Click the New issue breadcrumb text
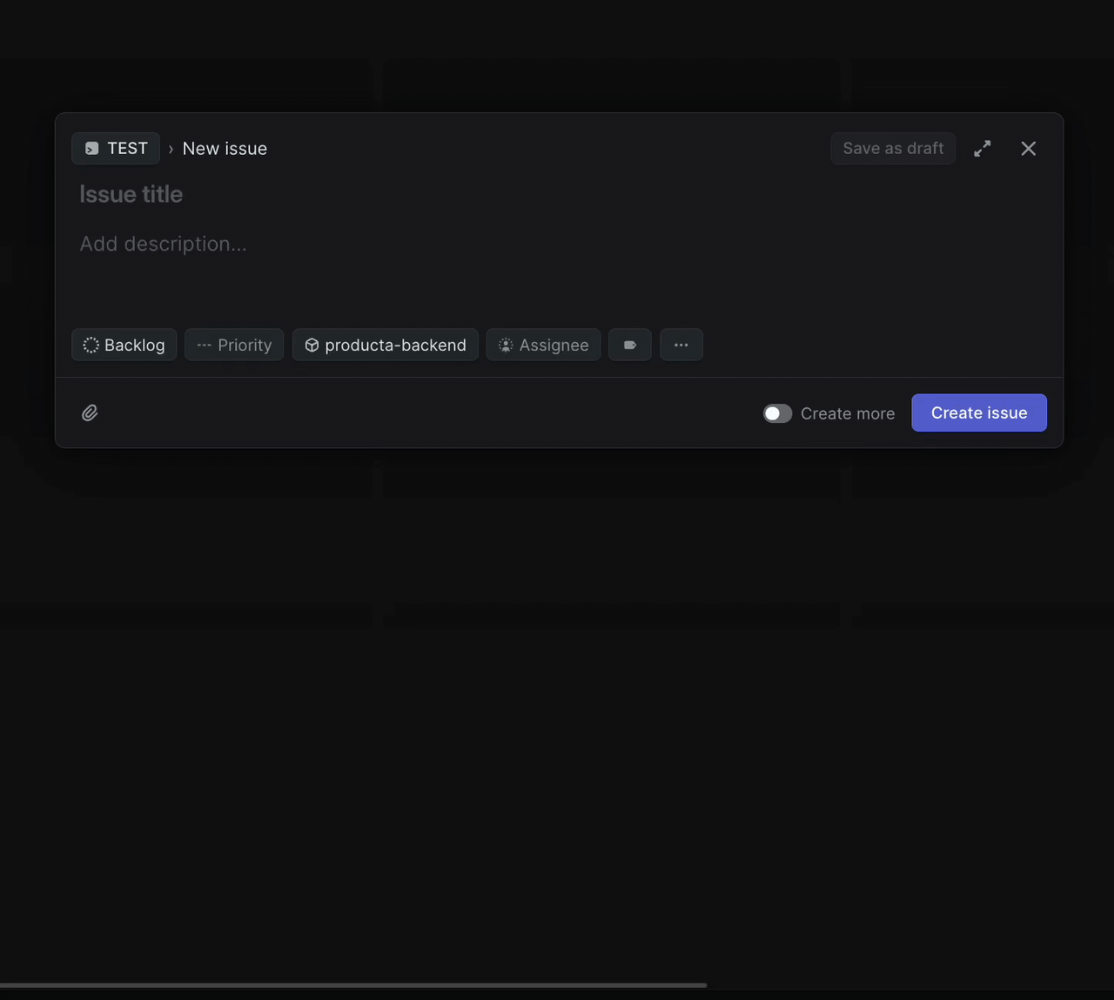The width and height of the screenshot is (1114, 1000). pyautogui.click(x=225, y=149)
